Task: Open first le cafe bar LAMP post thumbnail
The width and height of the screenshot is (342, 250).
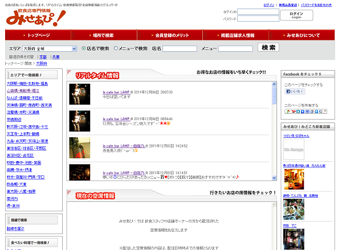Action: (x=79, y=93)
